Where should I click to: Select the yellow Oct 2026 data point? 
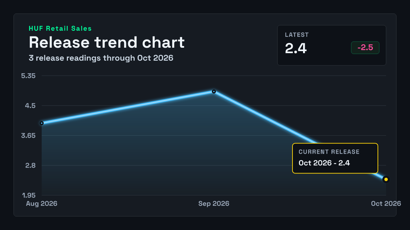[x=386, y=179]
